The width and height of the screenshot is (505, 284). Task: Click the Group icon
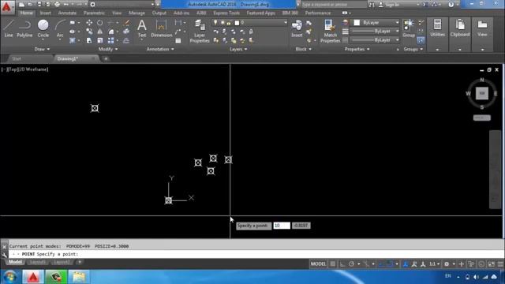click(409, 28)
